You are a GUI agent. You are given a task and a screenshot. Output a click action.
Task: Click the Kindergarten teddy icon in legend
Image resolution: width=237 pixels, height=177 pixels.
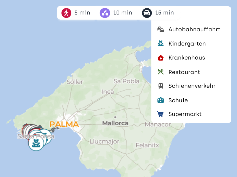coord(161,43)
